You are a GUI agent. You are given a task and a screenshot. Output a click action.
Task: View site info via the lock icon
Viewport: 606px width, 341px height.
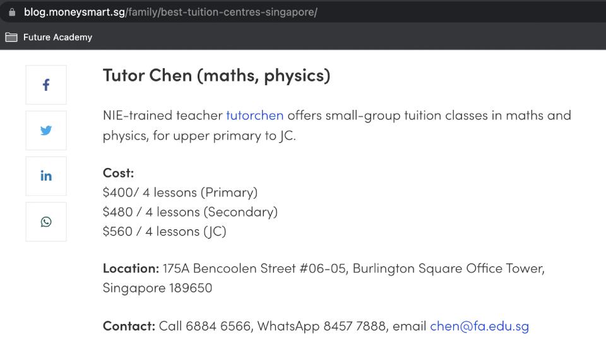coord(11,12)
